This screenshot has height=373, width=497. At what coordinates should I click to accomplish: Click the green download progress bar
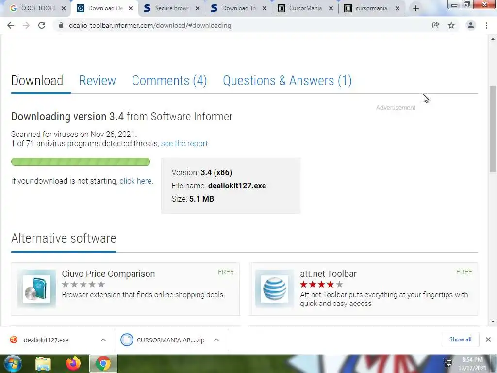click(x=81, y=162)
